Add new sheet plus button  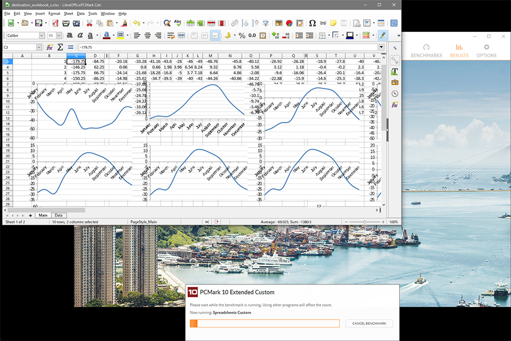click(x=30, y=216)
